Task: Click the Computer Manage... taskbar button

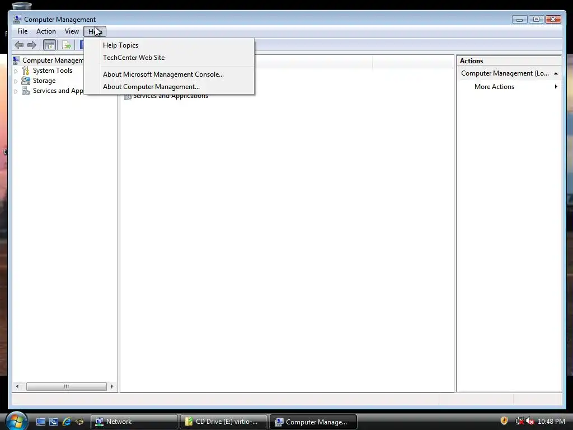Action: point(313,422)
